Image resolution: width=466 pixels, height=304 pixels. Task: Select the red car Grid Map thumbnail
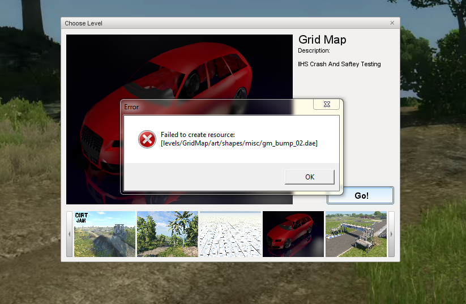[x=293, y=234]
